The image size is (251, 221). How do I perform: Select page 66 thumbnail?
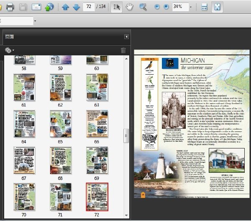pyautogui.click(x=97, y=124)
